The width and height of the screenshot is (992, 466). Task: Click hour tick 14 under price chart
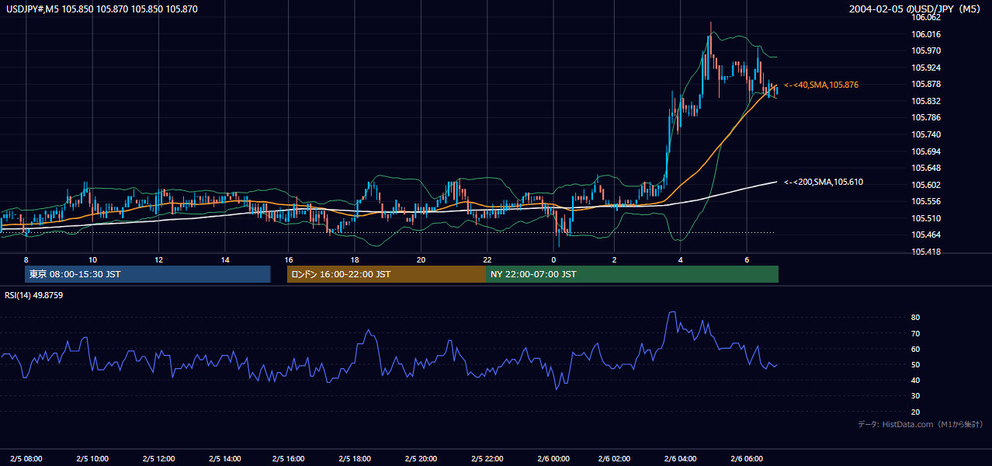pos(224,259)
